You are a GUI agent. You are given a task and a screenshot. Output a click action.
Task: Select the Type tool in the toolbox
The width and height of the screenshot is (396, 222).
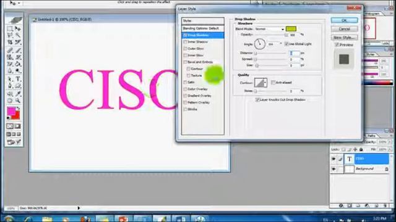pos(18,79)
